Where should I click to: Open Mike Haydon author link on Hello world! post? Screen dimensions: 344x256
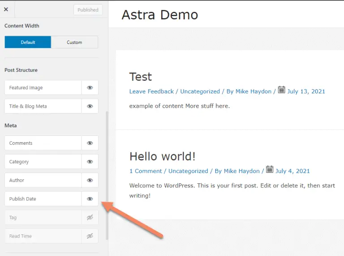coord(241,171)
